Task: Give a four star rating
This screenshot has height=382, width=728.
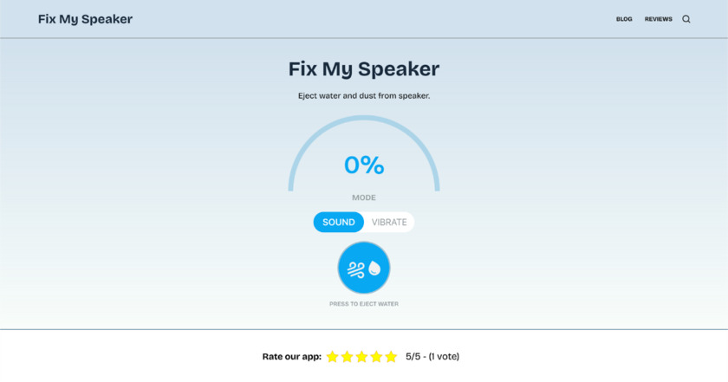Action: click(x=376, y=357)
